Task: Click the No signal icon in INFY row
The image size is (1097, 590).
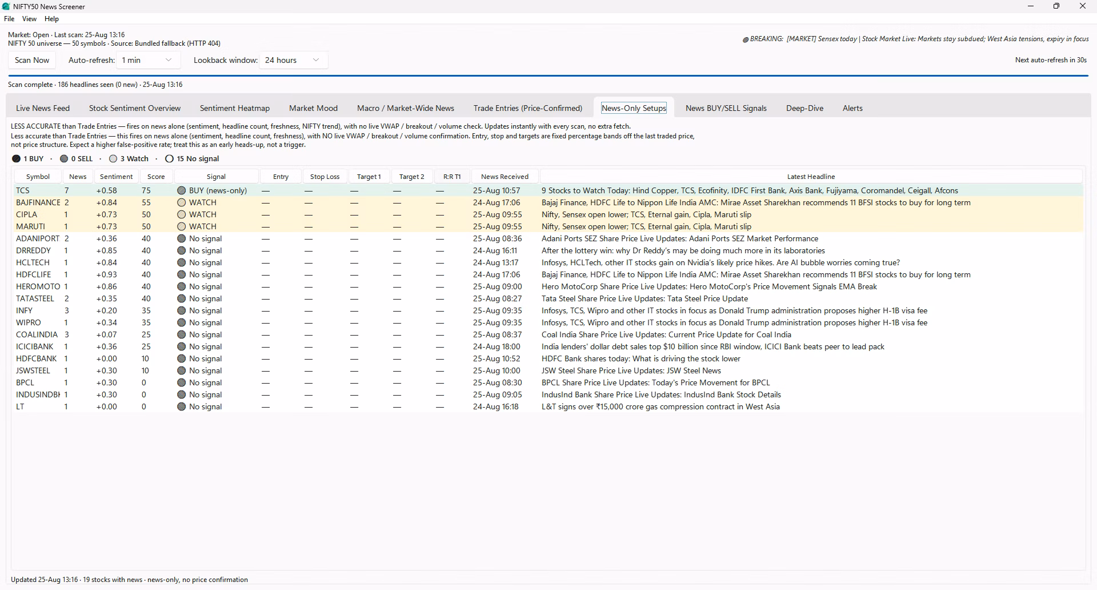Action: click(x=182, y=310)
